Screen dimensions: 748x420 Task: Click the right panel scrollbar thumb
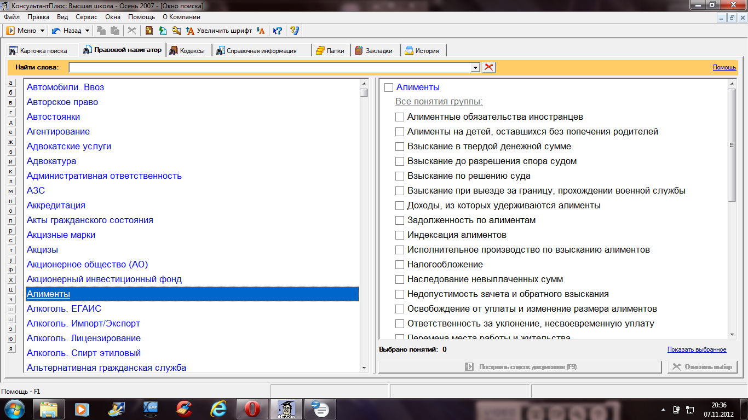[x=732, y=145]
